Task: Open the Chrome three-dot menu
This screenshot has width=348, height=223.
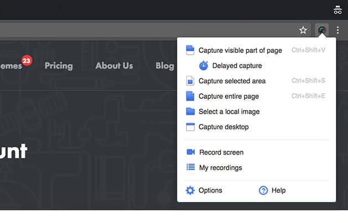Action: coord(337,30)
